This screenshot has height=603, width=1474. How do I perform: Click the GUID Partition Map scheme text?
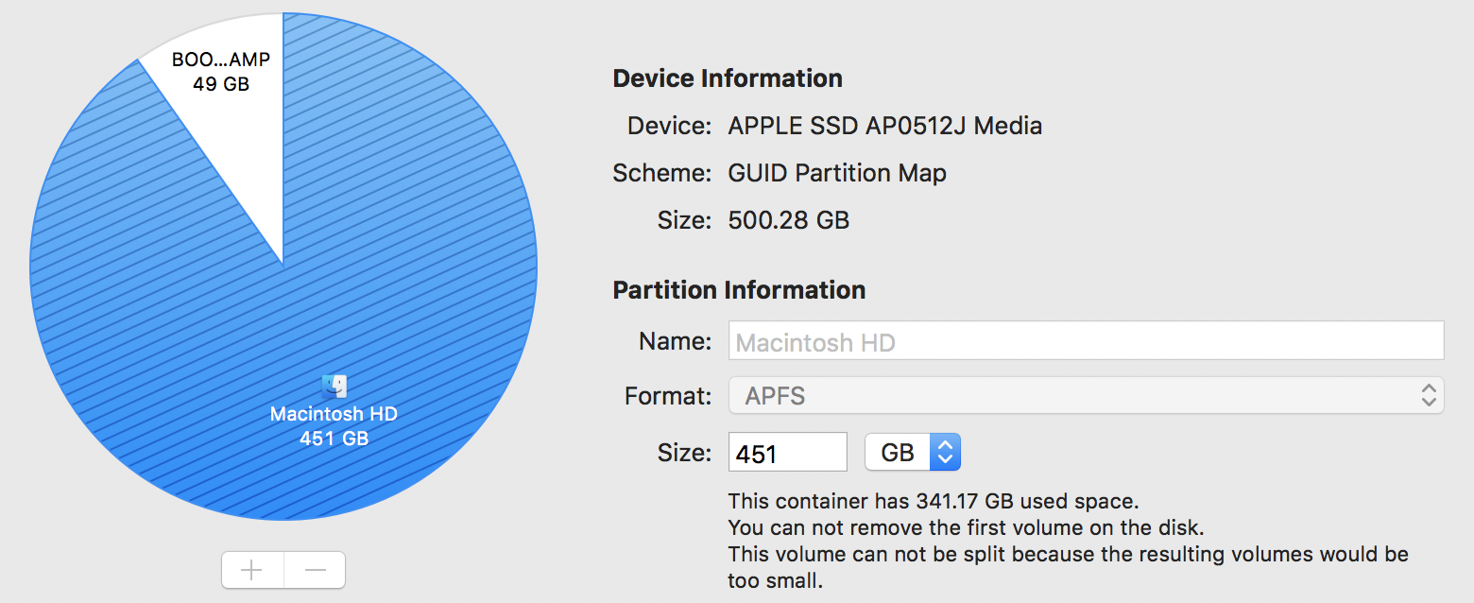pyautogui.click(x=836, y=174)
